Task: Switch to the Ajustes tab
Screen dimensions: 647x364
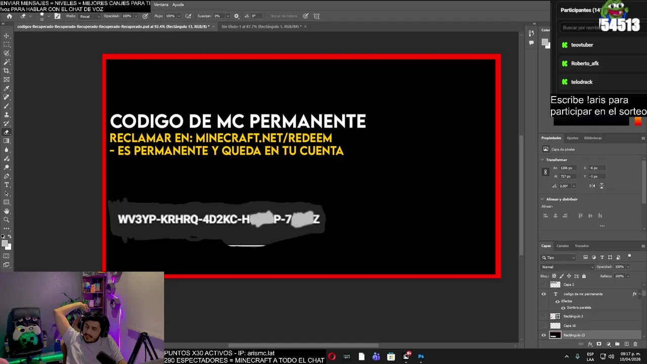Action: [x=572, y=138]
